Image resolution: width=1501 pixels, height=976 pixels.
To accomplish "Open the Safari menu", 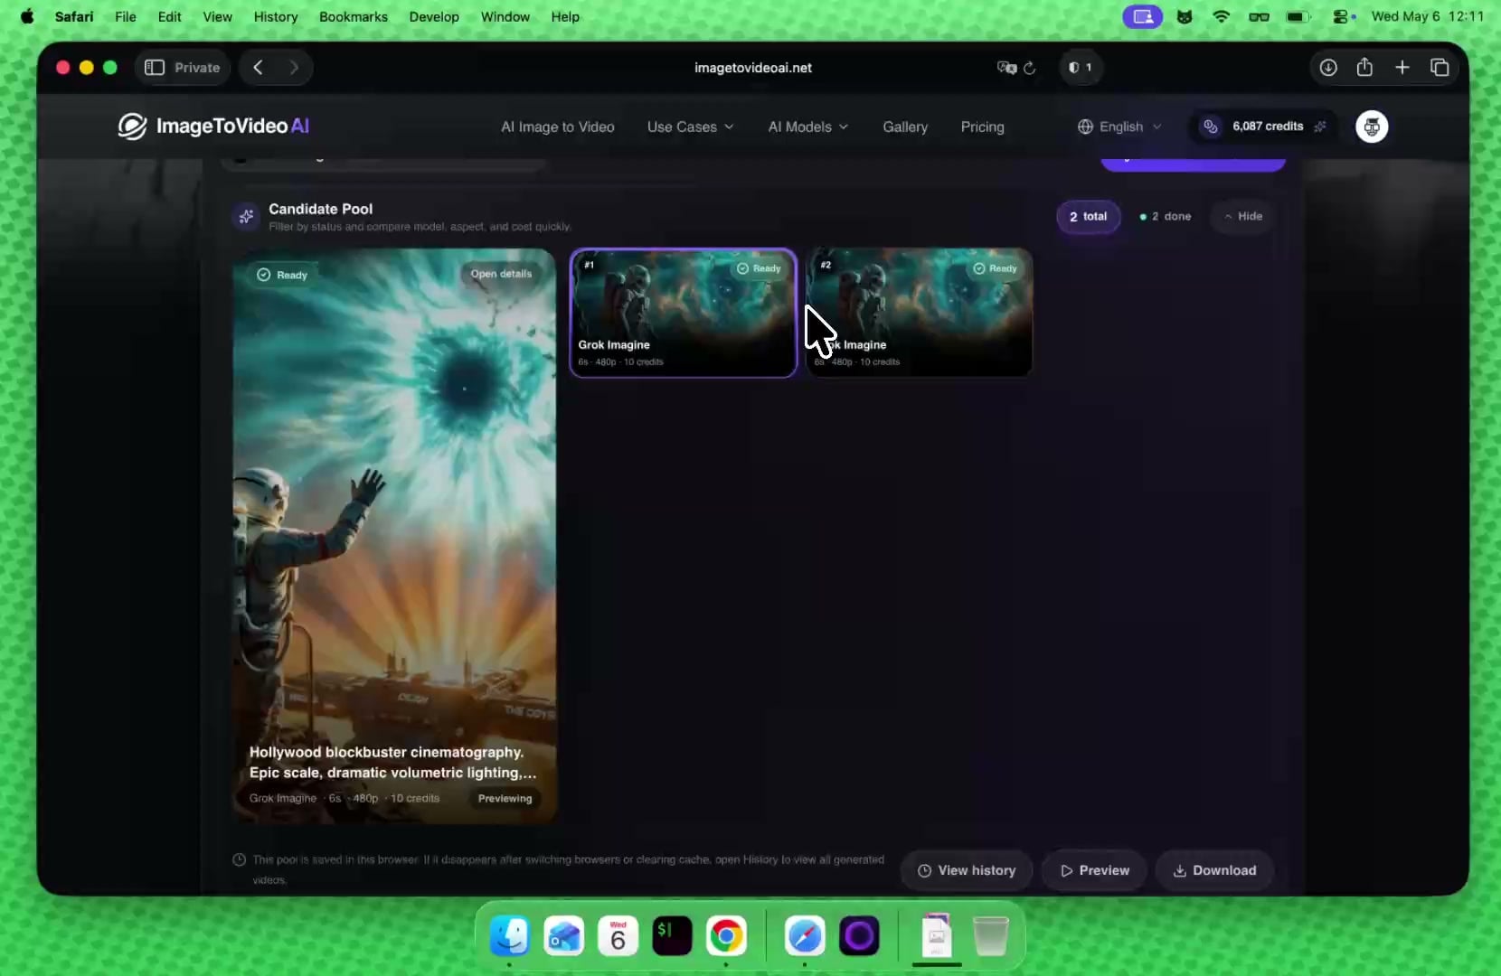I will click(x=74, y=16).
